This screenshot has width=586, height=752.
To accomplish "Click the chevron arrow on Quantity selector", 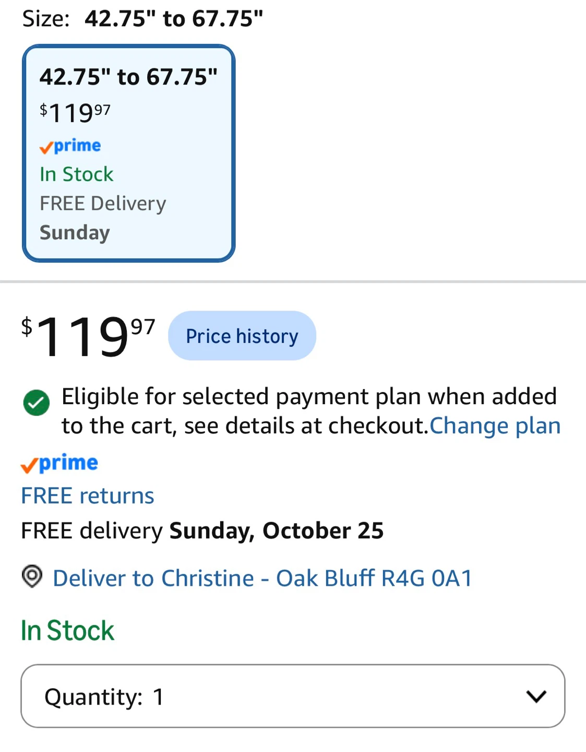I will [x=536, y=696].
